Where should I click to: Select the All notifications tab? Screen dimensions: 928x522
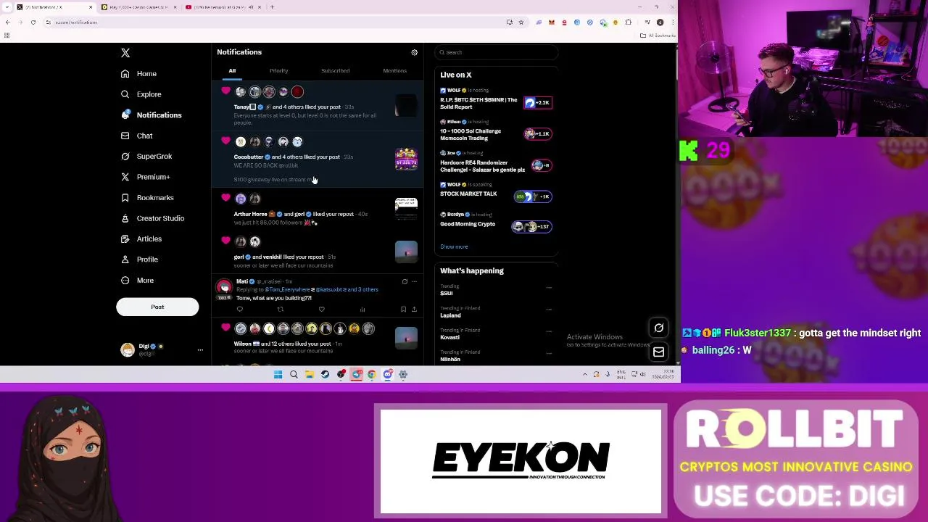(x=232, y=71)
